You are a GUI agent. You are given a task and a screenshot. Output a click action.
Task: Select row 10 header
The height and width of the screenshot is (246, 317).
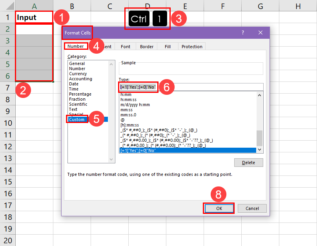[x=8, y=123]
